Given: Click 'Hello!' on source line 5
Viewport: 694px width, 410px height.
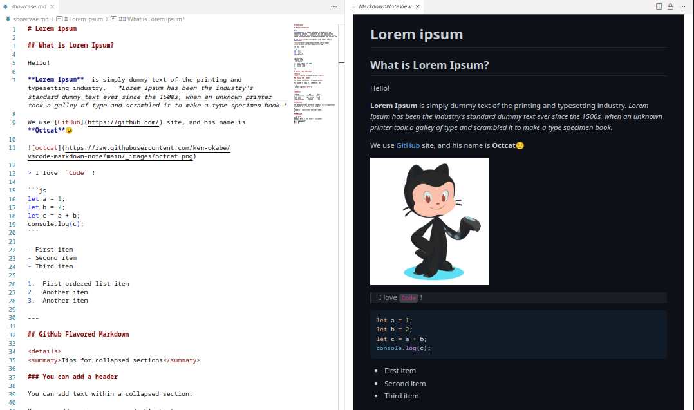Looking at the screenshot, I should 39,63.
